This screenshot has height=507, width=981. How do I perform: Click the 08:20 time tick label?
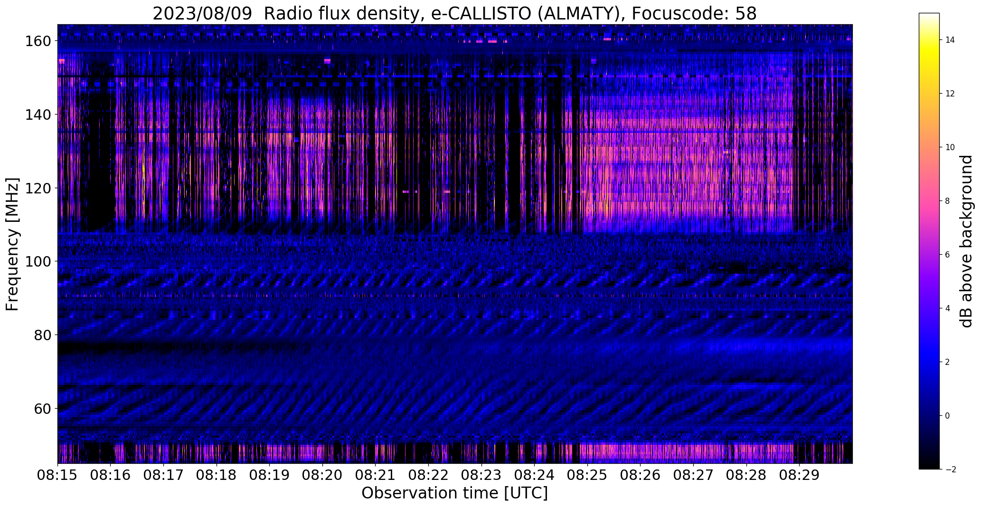[x=322, y=475]
